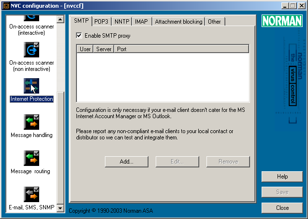Switch to the IMAP tab
The height and width of the screenshot is (219, 308).
(141, 22)
